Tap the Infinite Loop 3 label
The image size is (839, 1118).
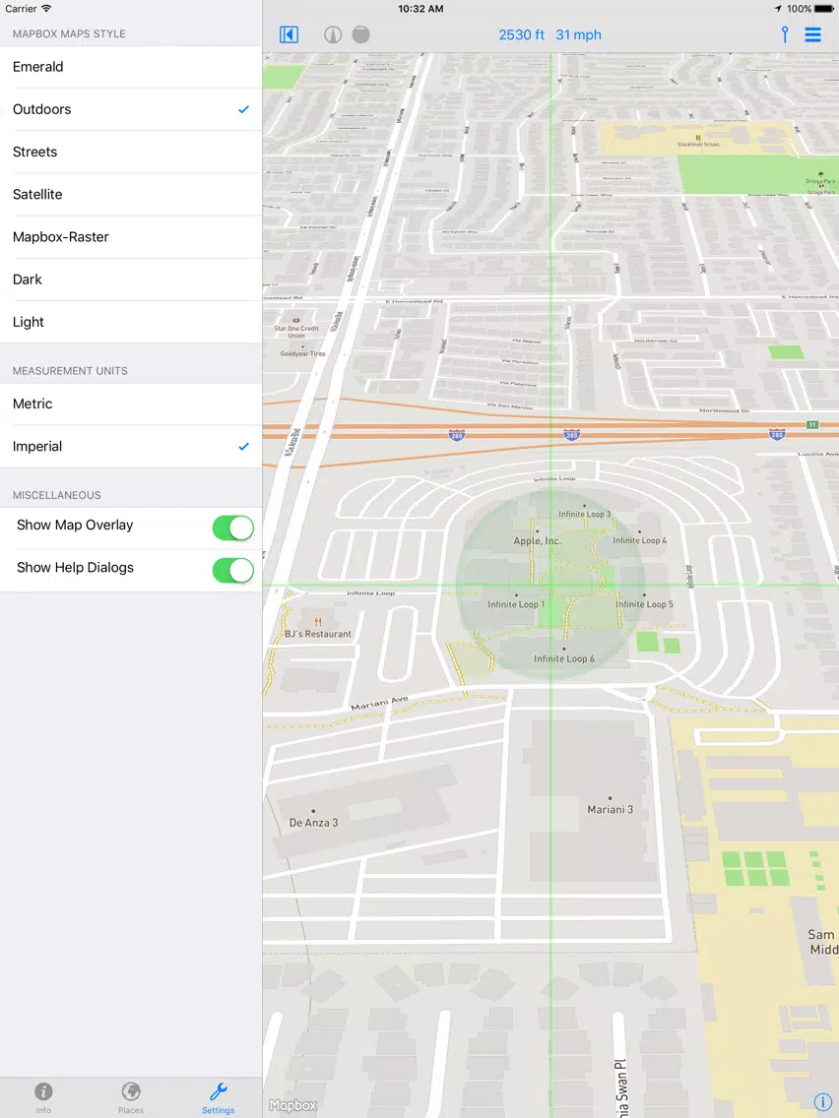[x=584, y=514]
